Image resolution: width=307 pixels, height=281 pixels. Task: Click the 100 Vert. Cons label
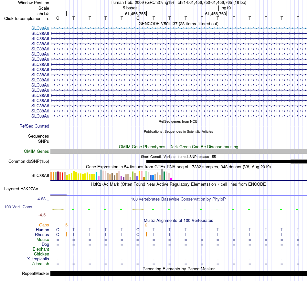pos(18,207)
